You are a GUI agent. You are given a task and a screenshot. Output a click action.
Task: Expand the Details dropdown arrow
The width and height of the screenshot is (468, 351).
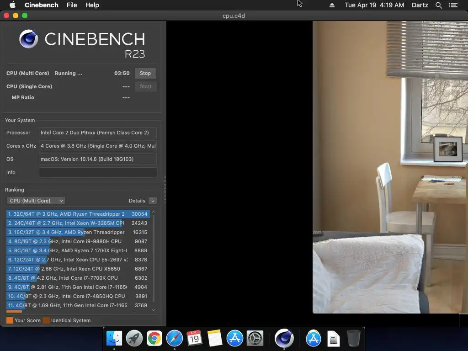(x=153, y=201)
